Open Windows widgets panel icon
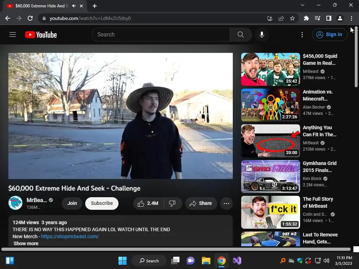The image size is (359, 269). (x=10, y=261)
